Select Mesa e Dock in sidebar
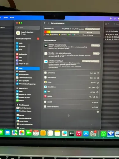This screenshot has width=119, height=159. click(x=22, y=88)
